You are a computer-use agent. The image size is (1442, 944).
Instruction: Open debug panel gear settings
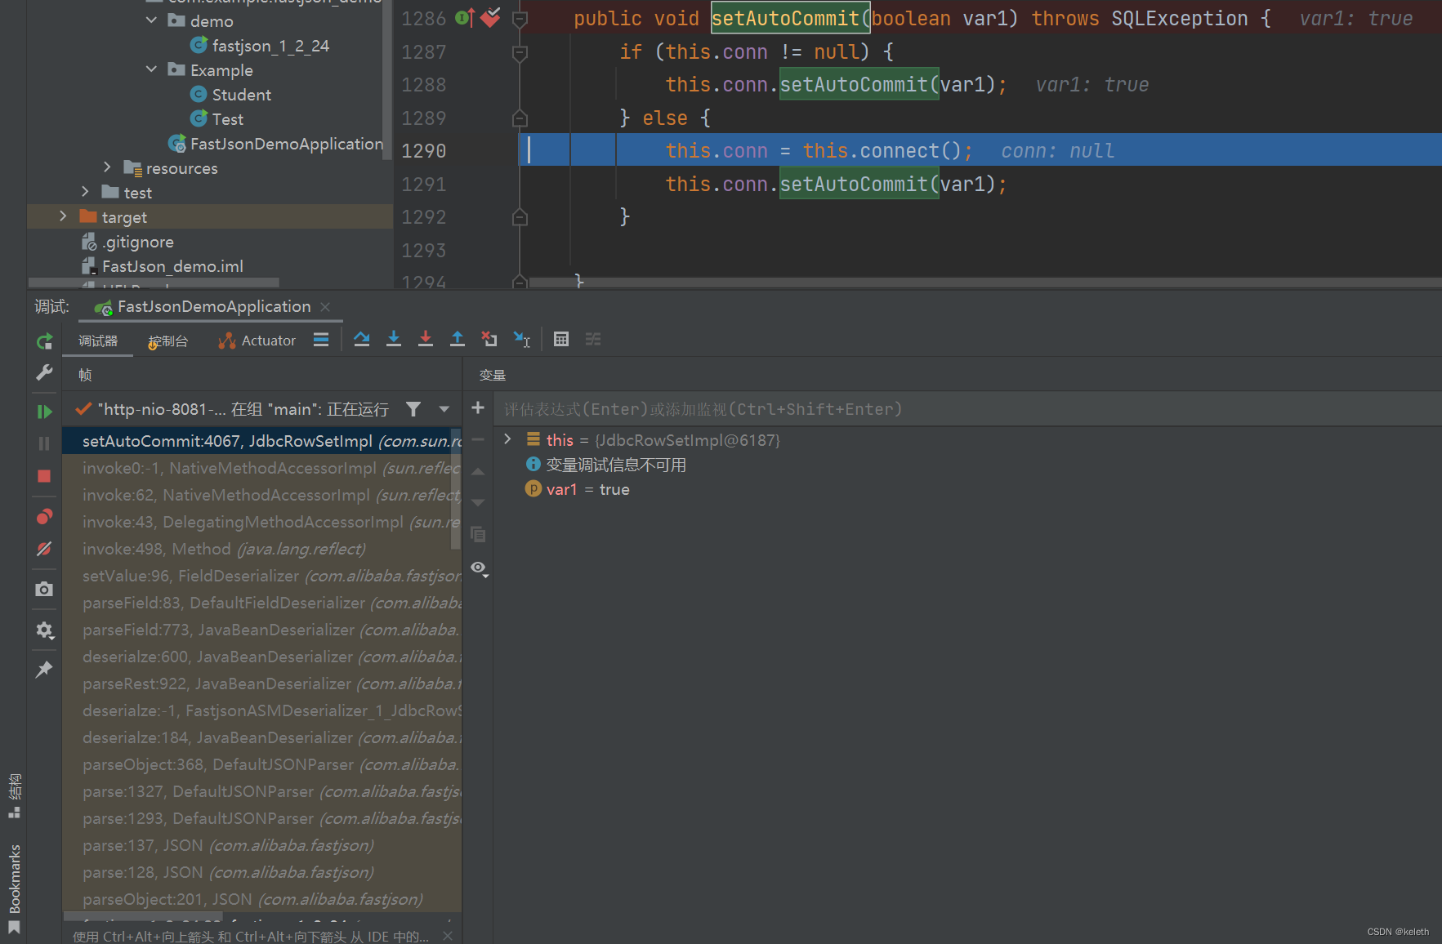tap(45, 630)
